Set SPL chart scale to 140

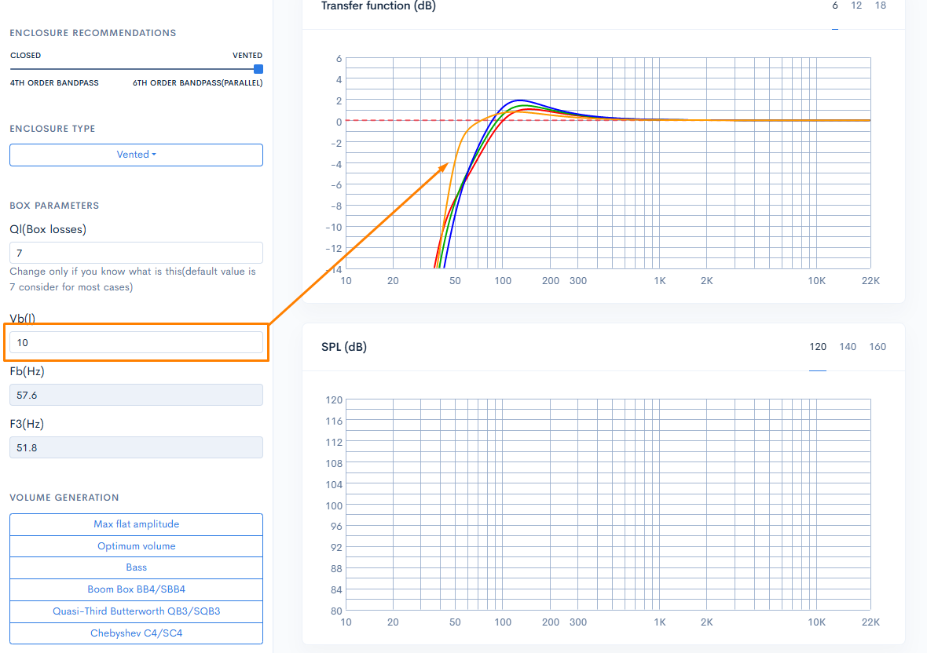[x=848, y=347]
